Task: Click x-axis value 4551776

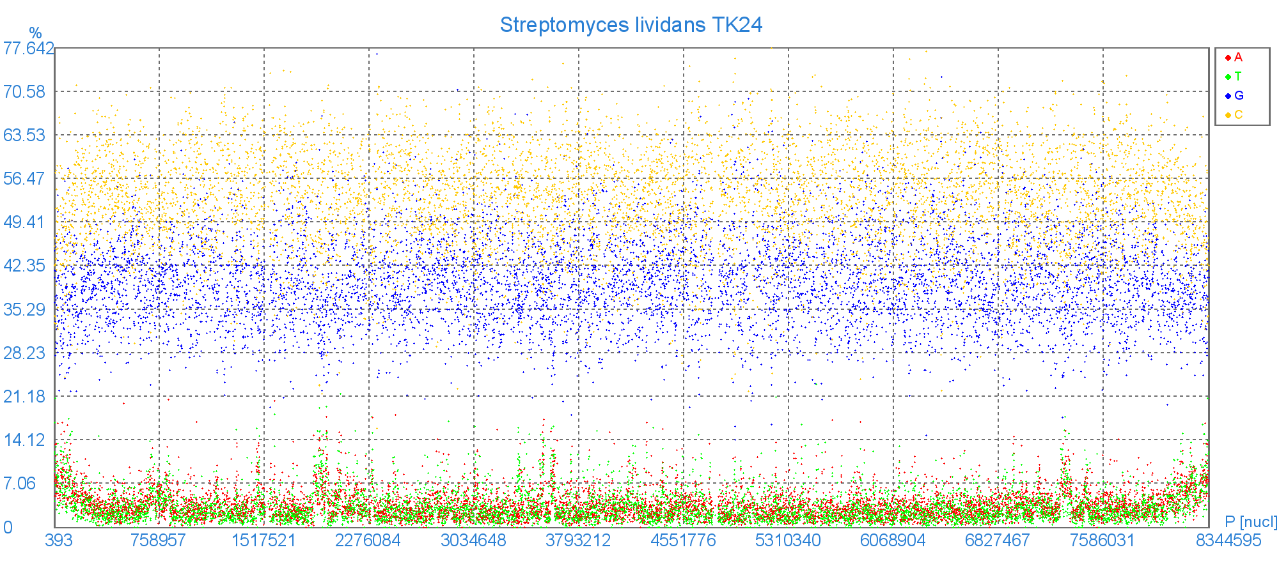Action: (x=683, y=540)
